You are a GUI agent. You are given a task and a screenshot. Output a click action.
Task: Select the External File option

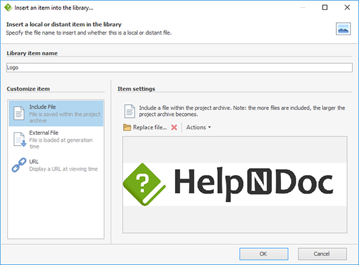(56, 139)
